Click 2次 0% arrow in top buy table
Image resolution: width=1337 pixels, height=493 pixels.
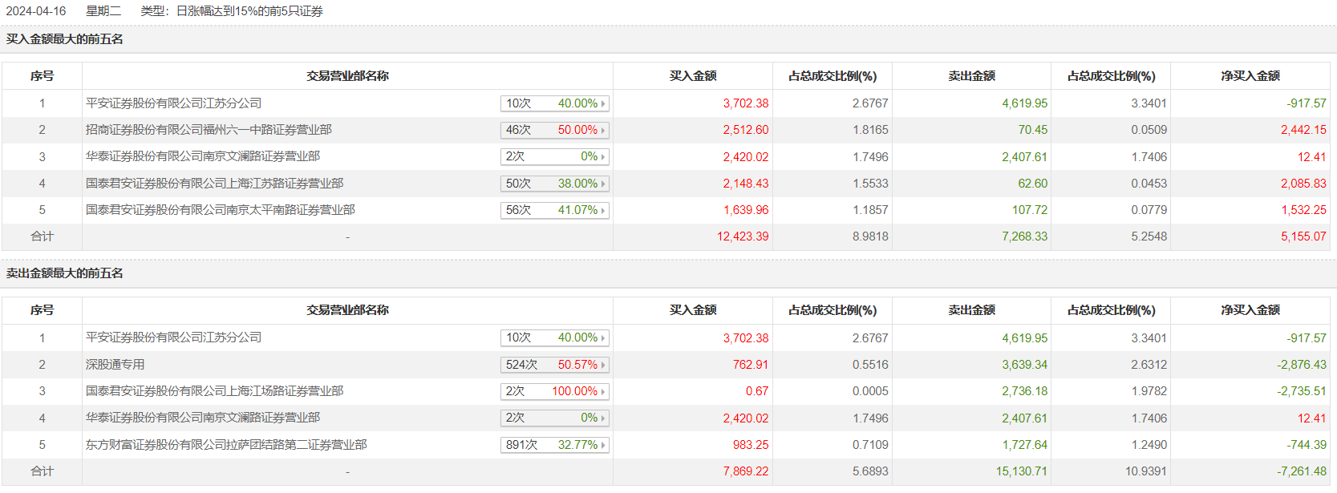(603, 157)
